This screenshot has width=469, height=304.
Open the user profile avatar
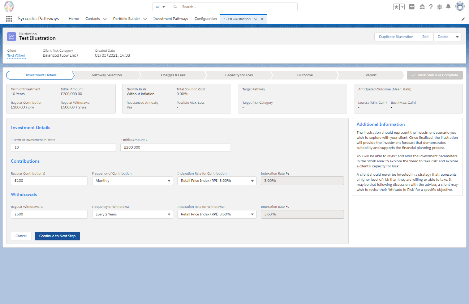click(x=460, y=7)
